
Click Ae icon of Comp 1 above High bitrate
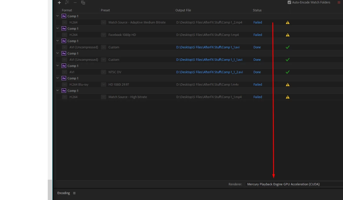pyautogui.click(x=64, y=91)
